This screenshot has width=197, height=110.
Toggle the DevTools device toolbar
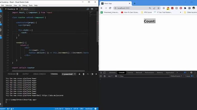click(104, 72)
